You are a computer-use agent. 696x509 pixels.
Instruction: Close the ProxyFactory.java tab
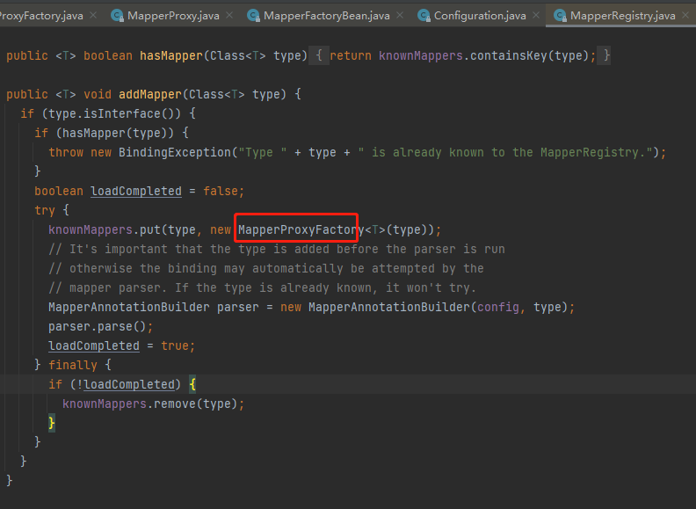tap(93, 16)
